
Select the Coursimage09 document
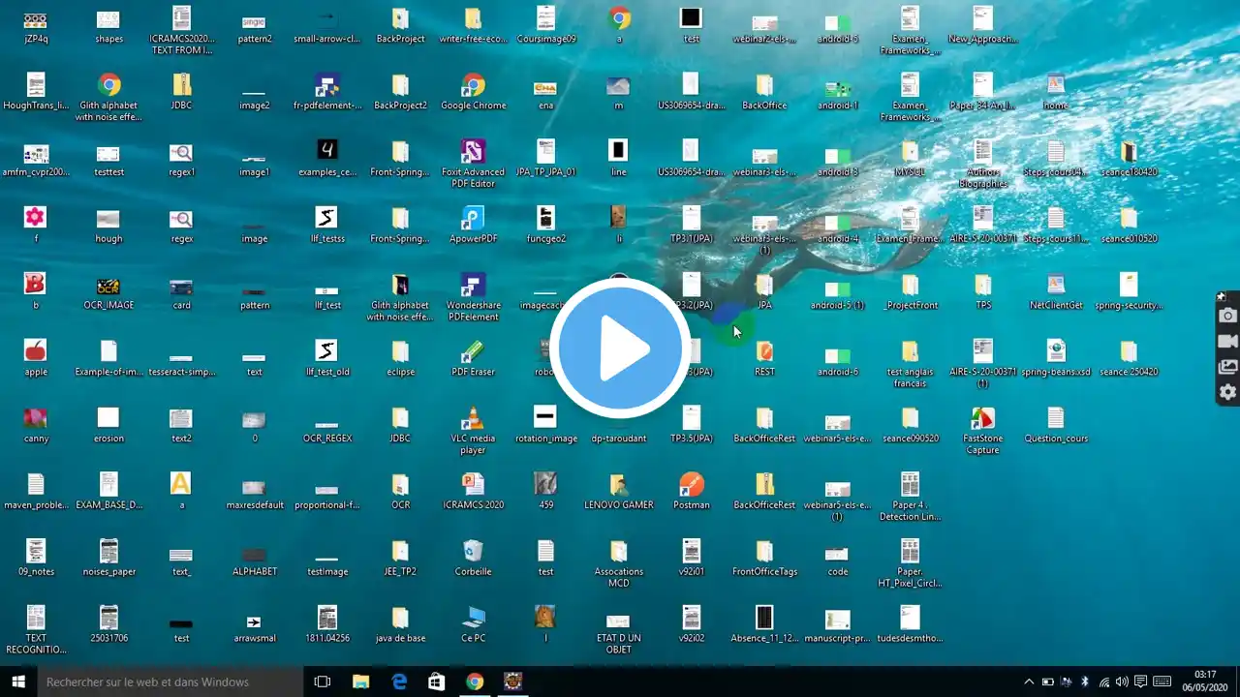[546, 26]
